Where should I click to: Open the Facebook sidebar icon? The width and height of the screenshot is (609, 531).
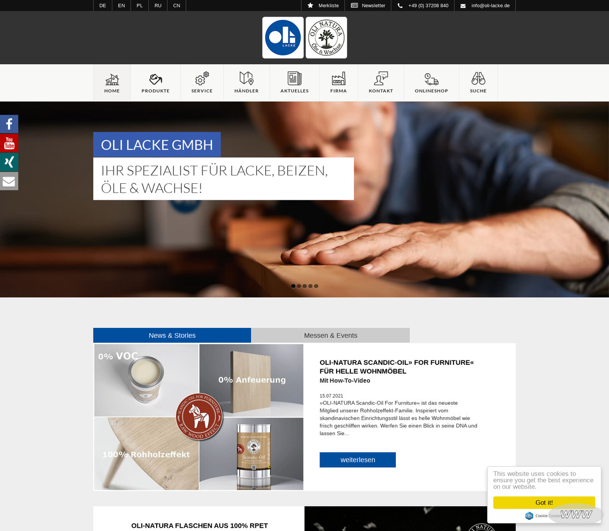tap(9, 124)
